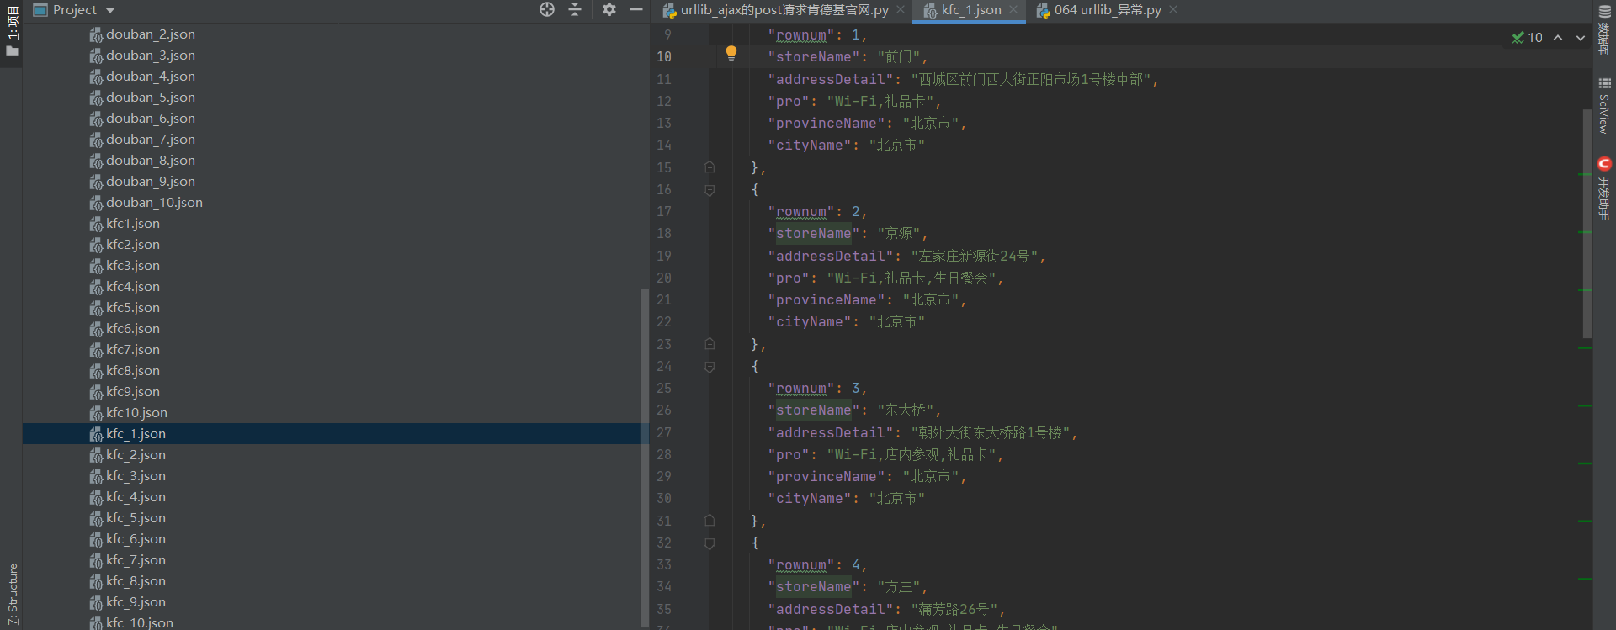Select kfc_9.json in project tree
This screenshot has height=630, width=1616.
[136, 602]
